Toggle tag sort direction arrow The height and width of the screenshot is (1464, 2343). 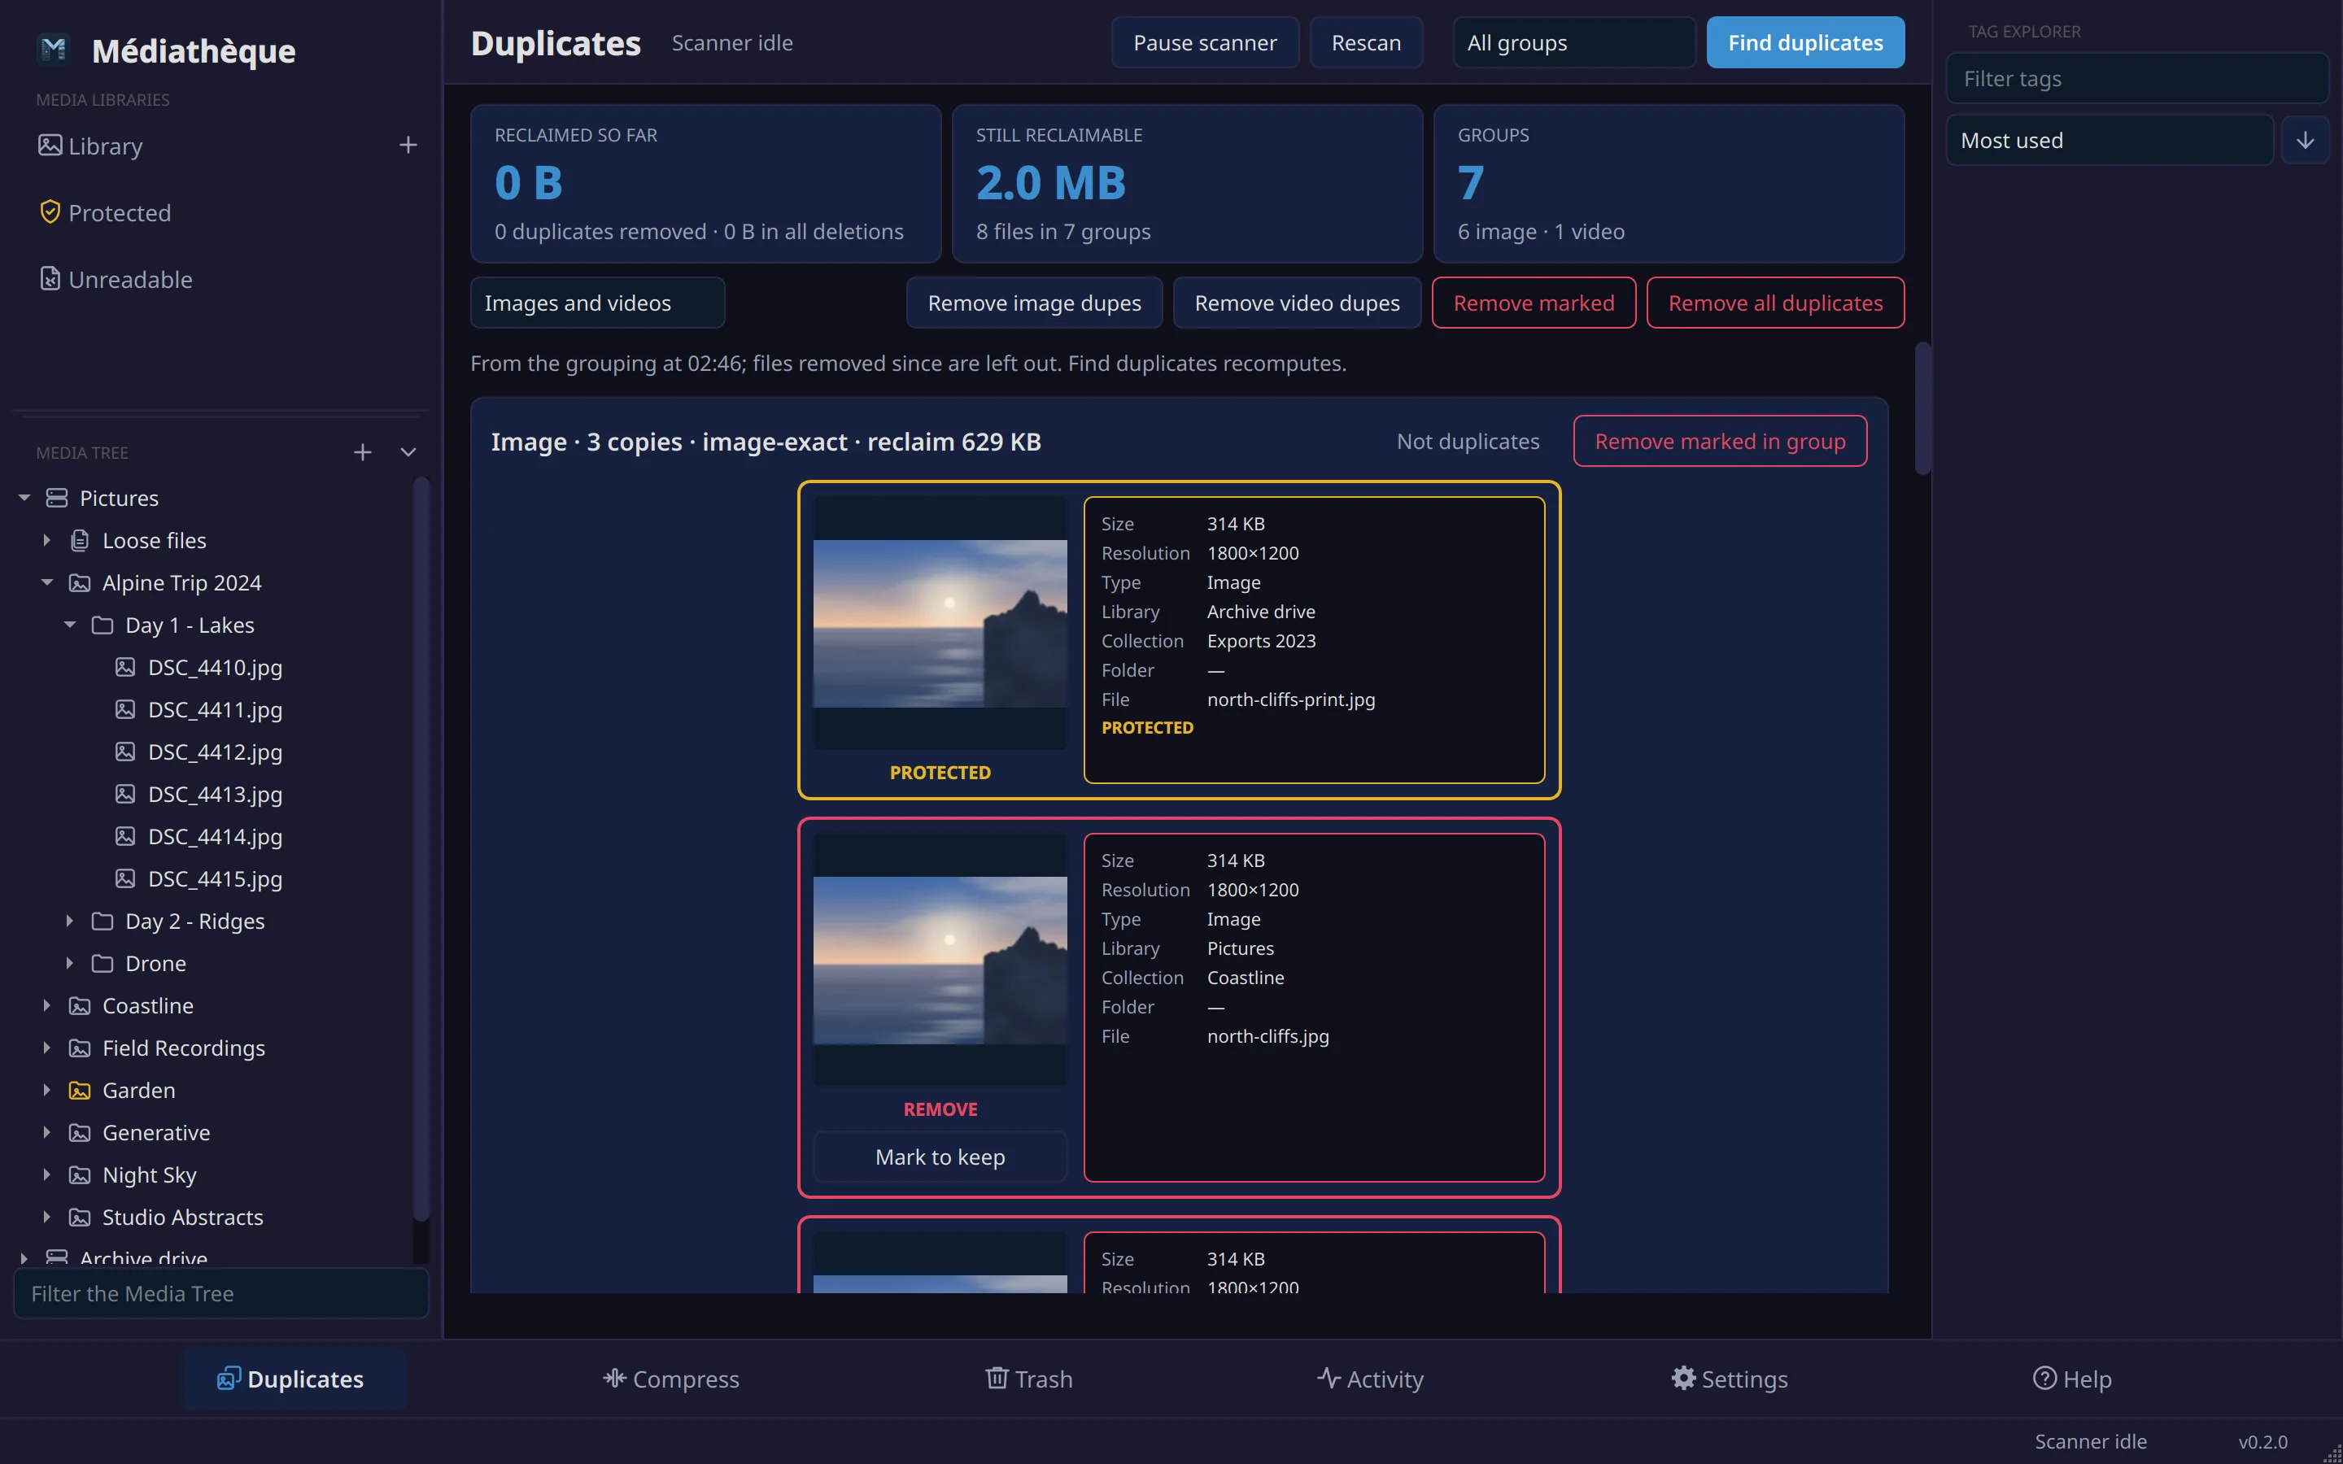click(x=2306, y=141)
